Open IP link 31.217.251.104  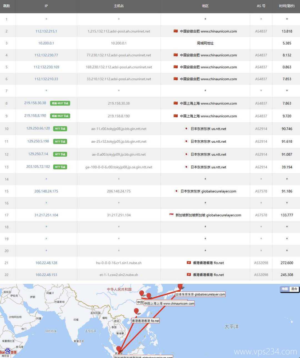46,215
